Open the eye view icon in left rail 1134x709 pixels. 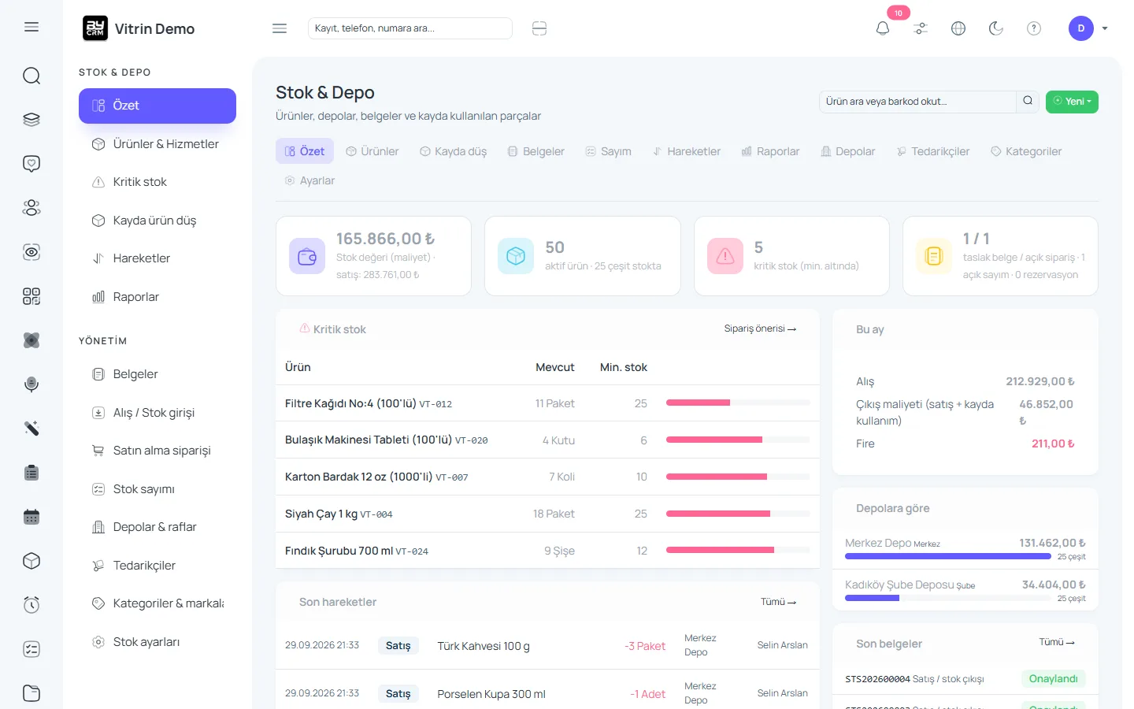pyautogui.click(x=31, y=252)
